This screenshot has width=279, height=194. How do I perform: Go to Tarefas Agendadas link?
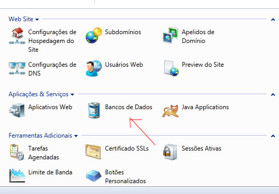44,153
